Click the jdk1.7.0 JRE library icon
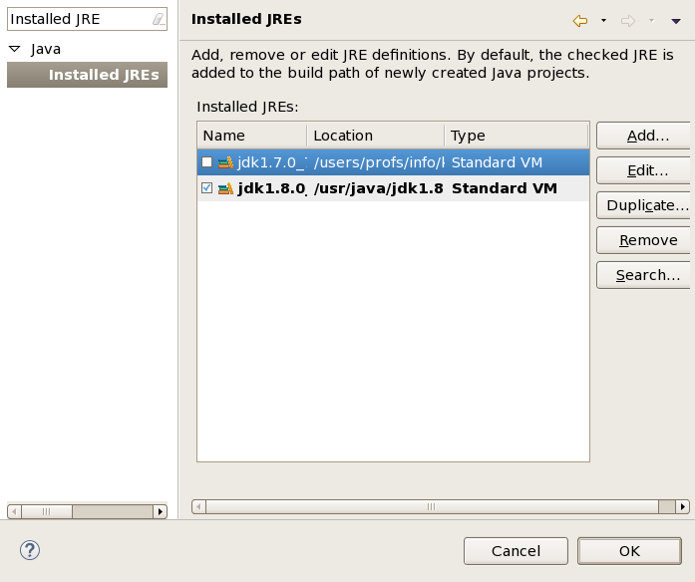Viewport: 695px width, 582px height. (x=225, y=162)
